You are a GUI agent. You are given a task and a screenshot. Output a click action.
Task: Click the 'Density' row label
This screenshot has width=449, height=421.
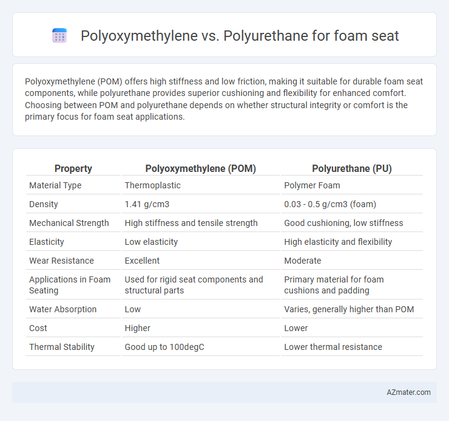(x=44, y=204)
